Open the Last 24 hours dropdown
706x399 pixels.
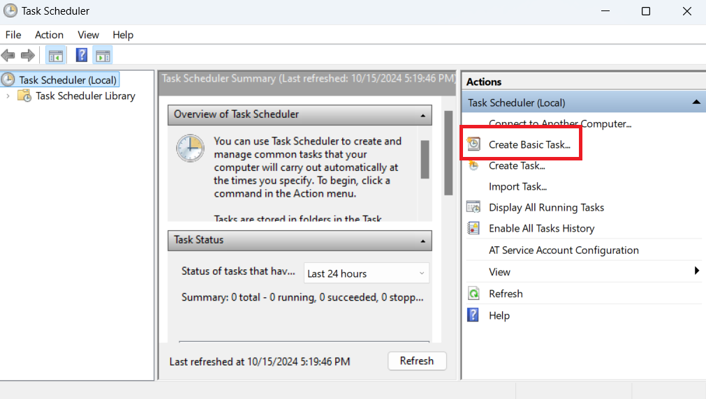click(x=366, y=273)
